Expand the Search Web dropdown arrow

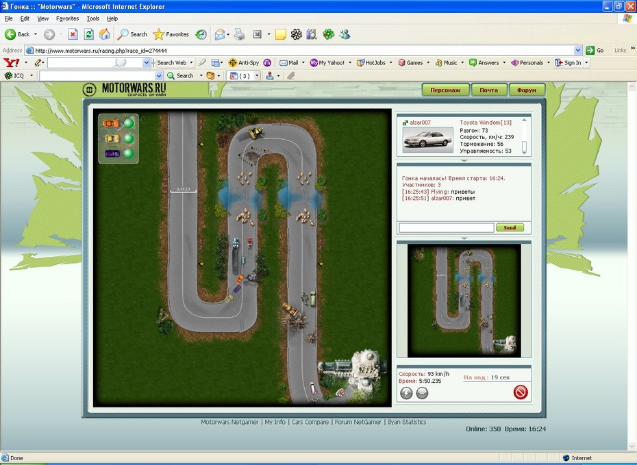[x=191, y=62]
